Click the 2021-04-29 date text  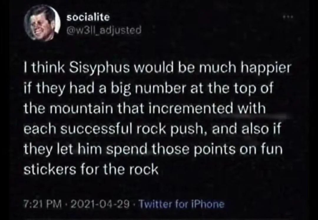tap(100, 204)
